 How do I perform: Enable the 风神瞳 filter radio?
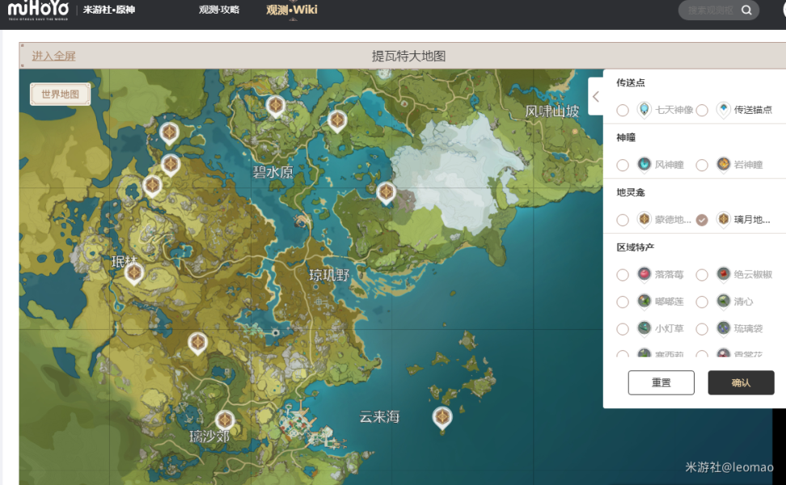pos(623,165)
